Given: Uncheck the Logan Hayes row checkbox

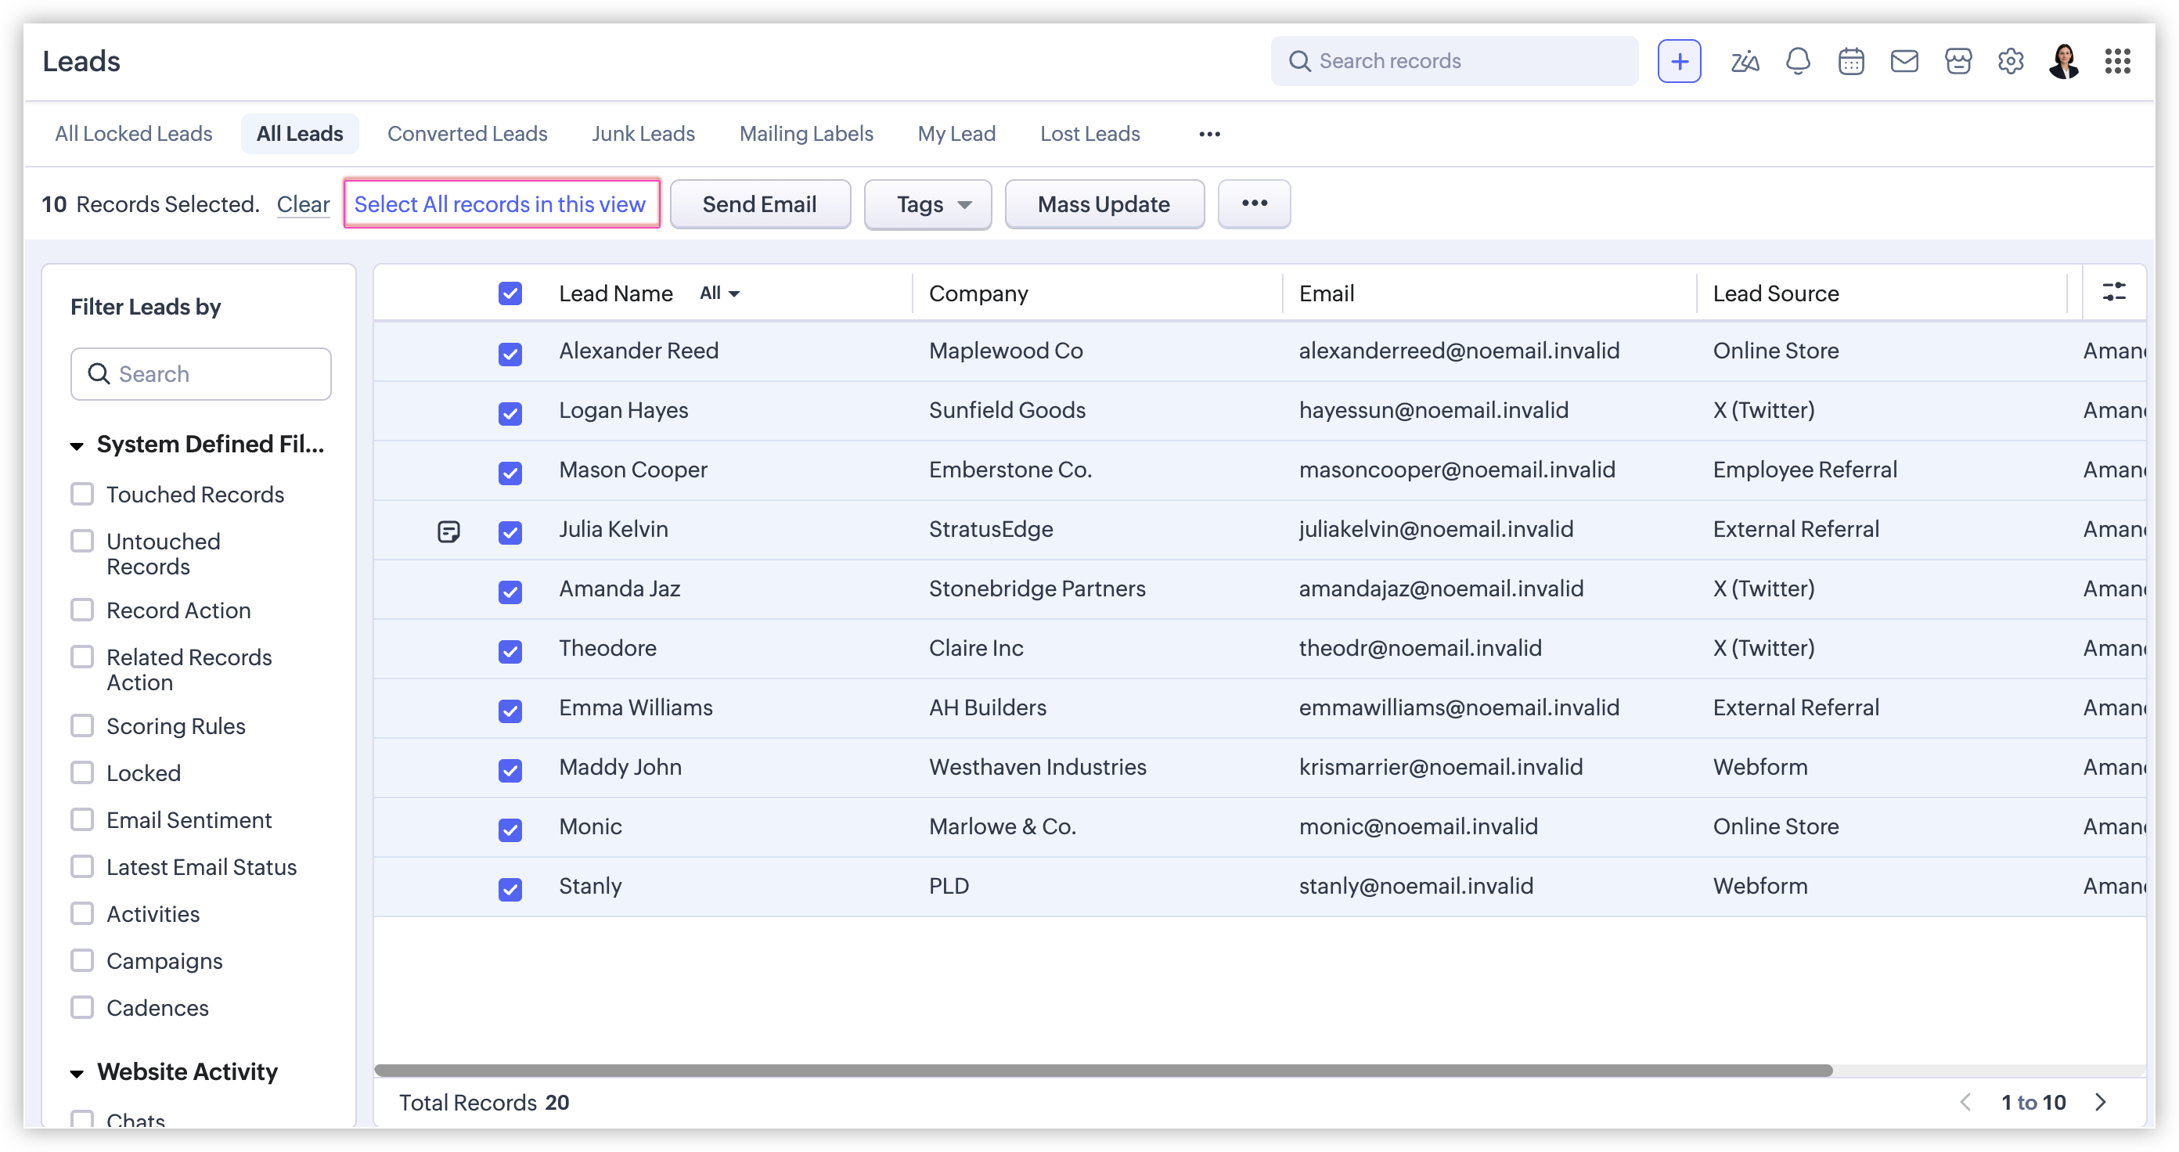Looking at the screenshot, I should (510, 412).
